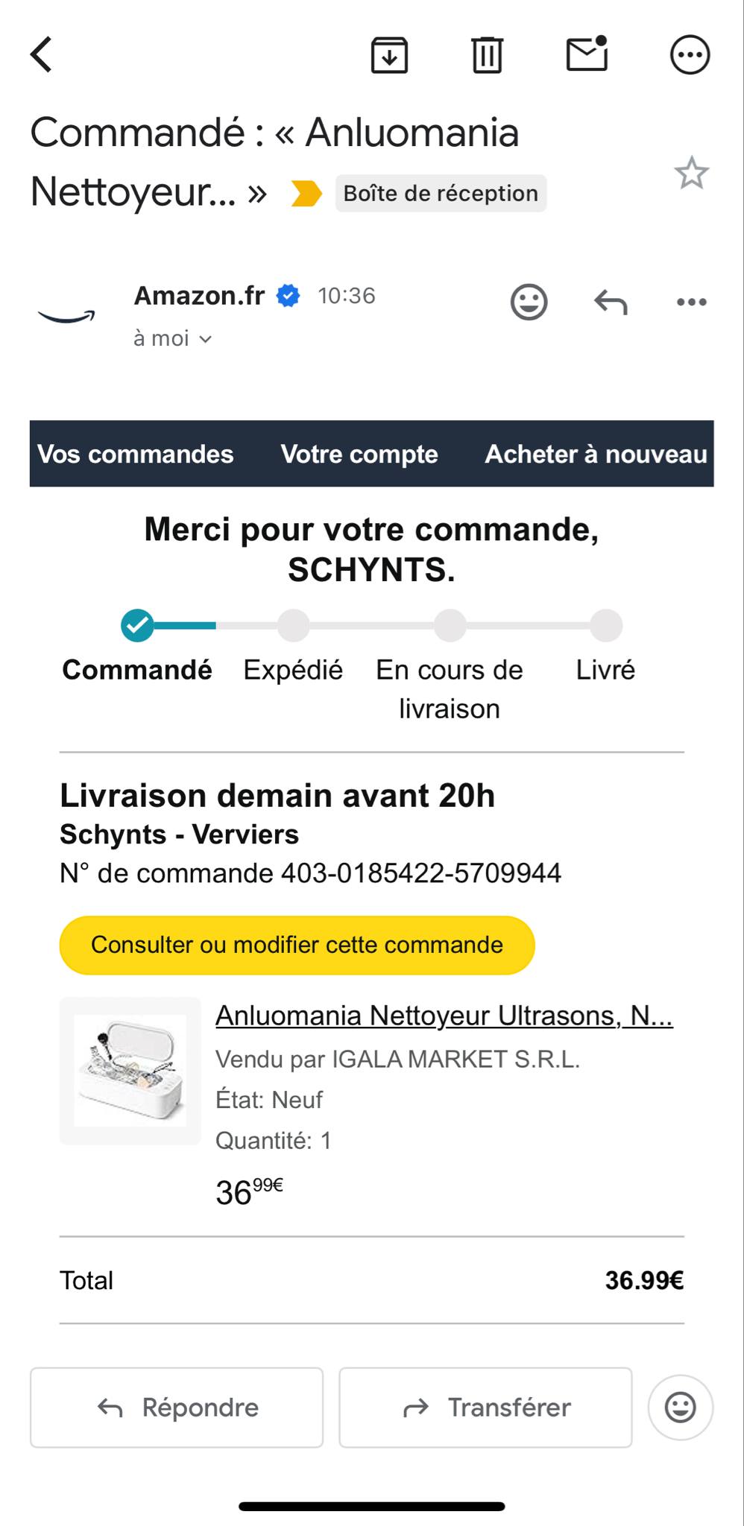
Task: Go back to the inbox list
Action: coord(42,55)
